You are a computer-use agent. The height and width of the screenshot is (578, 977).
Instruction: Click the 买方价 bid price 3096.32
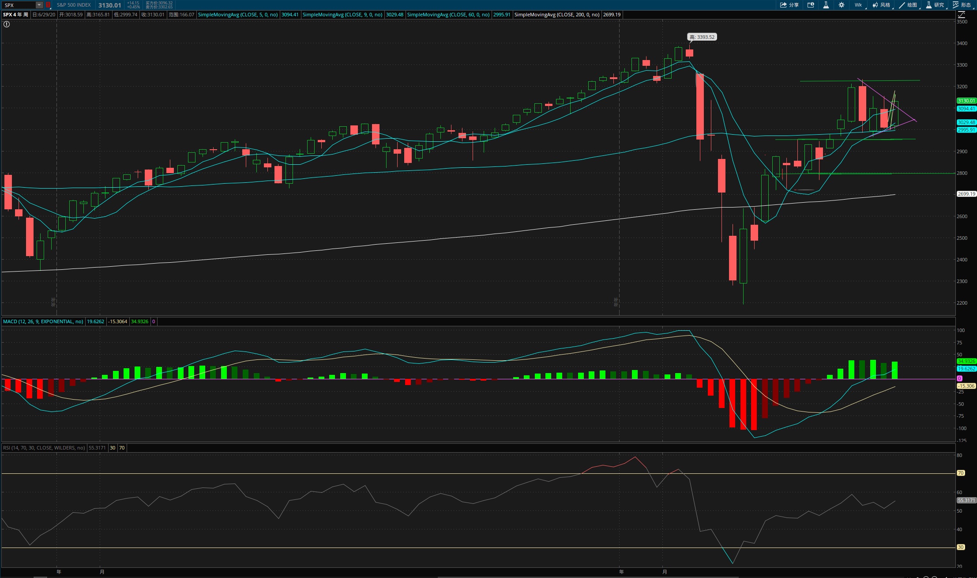(x=159, y=3)
